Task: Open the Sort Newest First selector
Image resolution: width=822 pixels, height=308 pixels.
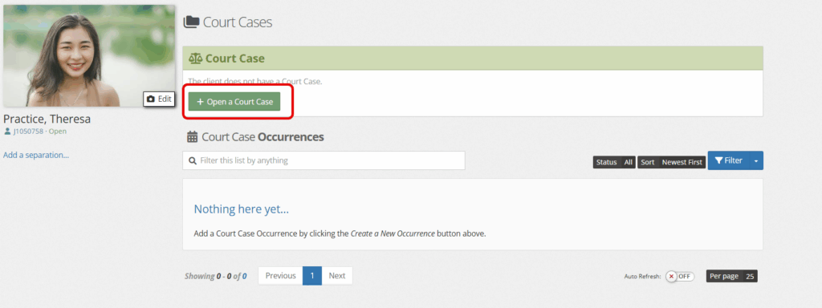Action: (672, 162)
